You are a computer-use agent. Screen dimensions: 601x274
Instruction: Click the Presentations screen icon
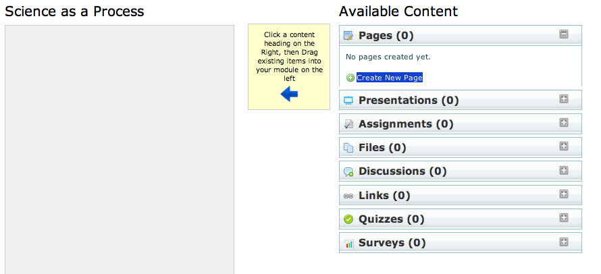(x=348, y=101)
